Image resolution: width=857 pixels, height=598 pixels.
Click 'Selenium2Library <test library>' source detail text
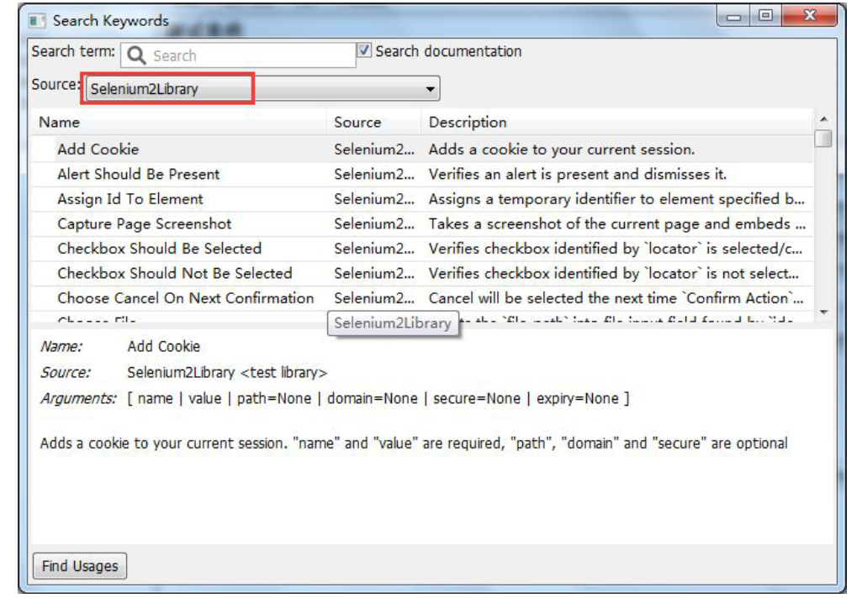click(227, 373)
